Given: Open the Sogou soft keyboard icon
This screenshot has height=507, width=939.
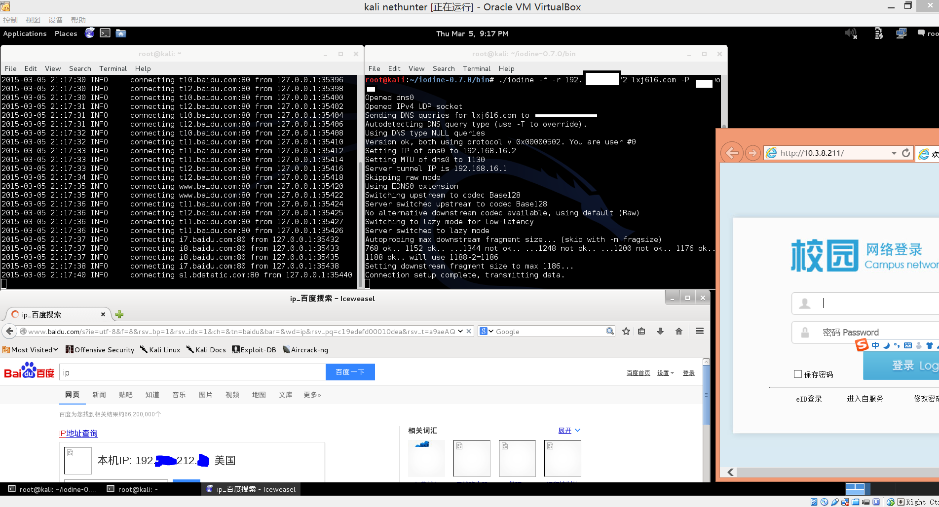Looking at the screenshot, I should click(x=907, y=345).
